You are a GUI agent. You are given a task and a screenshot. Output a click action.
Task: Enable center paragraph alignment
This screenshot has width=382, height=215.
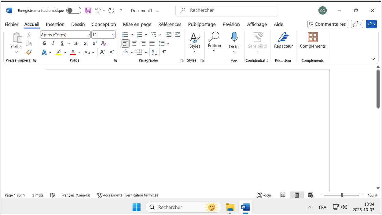[x=134, y=44]
